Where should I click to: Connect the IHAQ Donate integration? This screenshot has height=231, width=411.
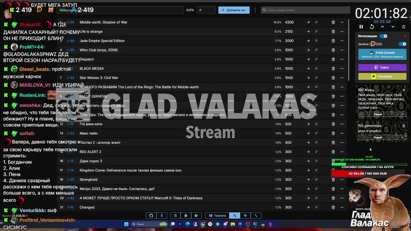[x=382, y=54]
